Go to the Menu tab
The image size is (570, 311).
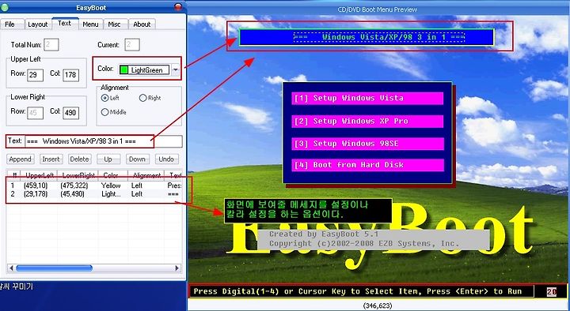pyautogui.click(x=90, y=24)
